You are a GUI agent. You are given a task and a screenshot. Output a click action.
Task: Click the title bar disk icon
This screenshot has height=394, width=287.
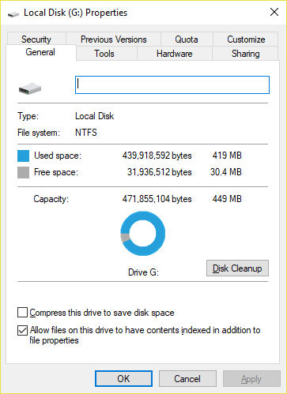point(13,13)
